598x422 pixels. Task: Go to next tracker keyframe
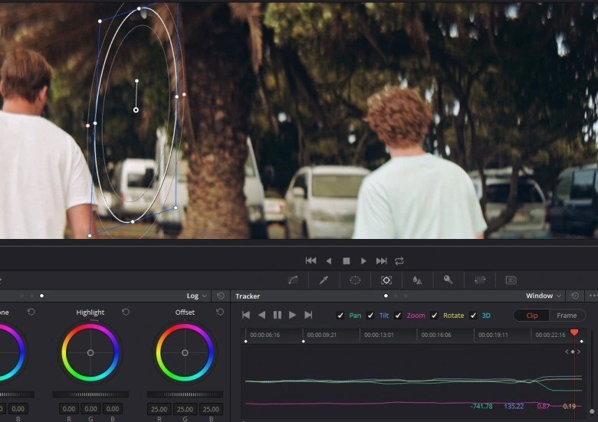tap(579, 352)
